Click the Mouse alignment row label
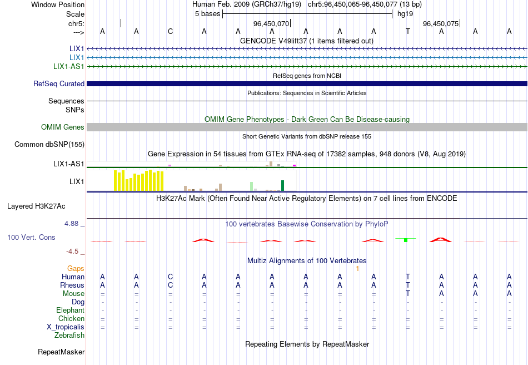 coord(73,294)
